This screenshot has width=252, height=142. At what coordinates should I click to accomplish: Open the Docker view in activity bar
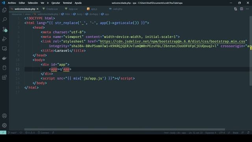[x=4, y=58]
